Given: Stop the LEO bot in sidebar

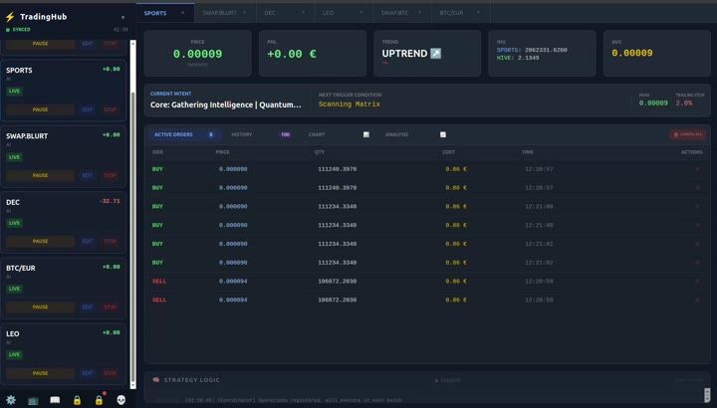Looking at the screenshot, I should [x=111, y=373].
